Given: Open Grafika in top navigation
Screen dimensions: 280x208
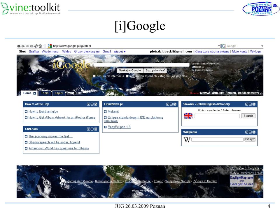Looking at the screenshot, I should coord(34,51).
